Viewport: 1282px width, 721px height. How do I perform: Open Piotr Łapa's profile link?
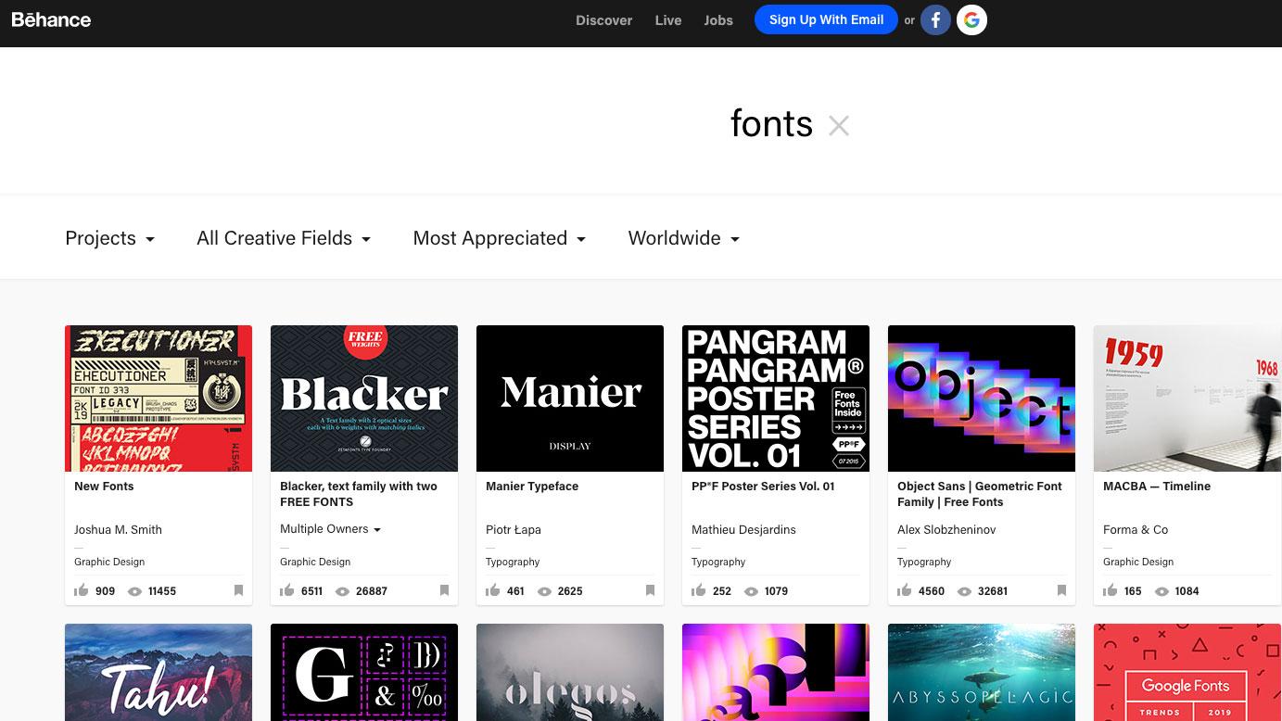[514, 529]
